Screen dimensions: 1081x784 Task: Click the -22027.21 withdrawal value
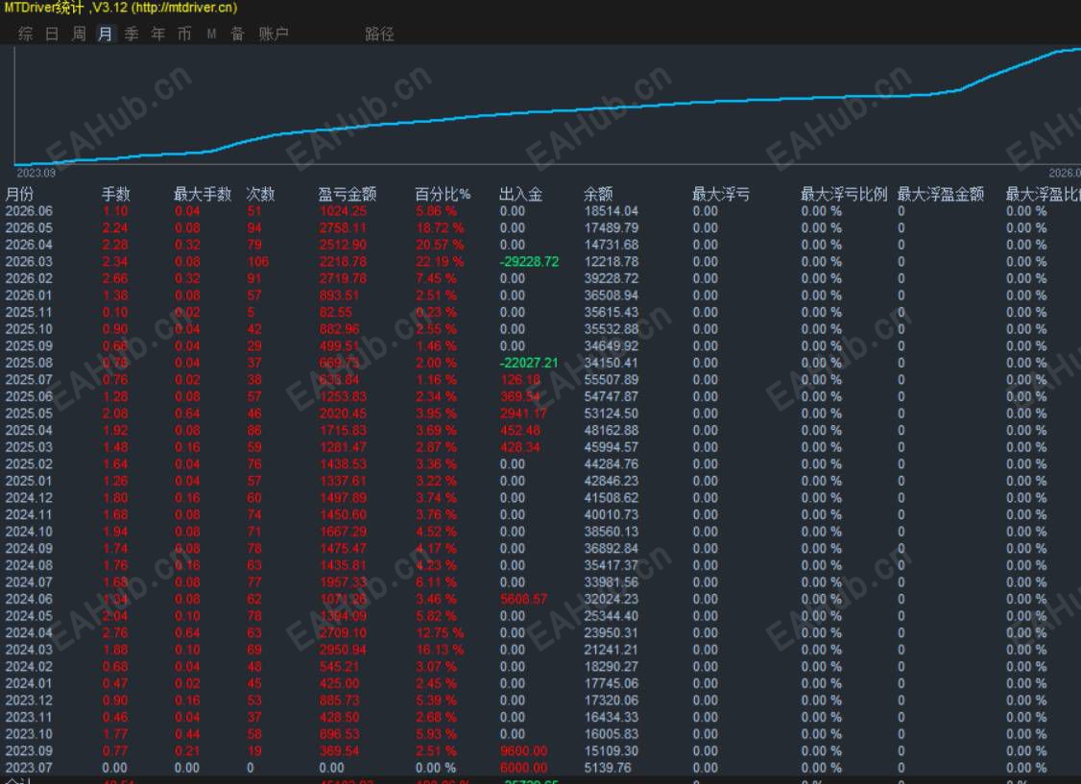click(x=530, y=363)
